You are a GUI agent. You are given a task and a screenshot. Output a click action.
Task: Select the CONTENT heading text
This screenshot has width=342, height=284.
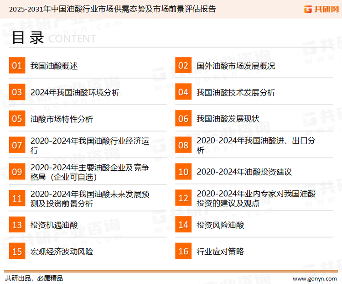(72, 39)
